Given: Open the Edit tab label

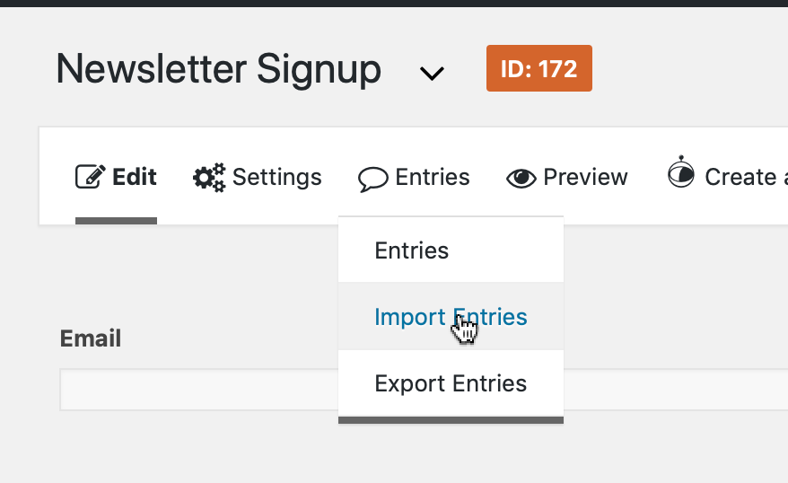Looking at the screenshot, I should coord(135,177).
